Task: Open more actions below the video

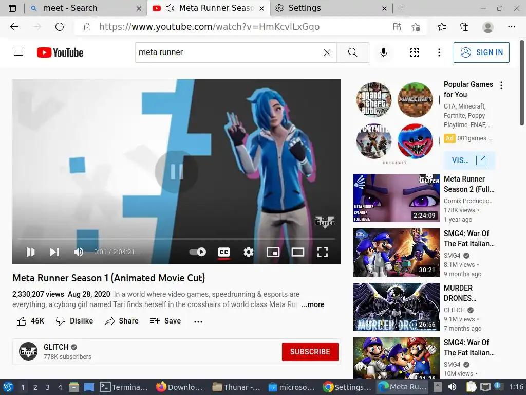Action: tap(198, 321)
